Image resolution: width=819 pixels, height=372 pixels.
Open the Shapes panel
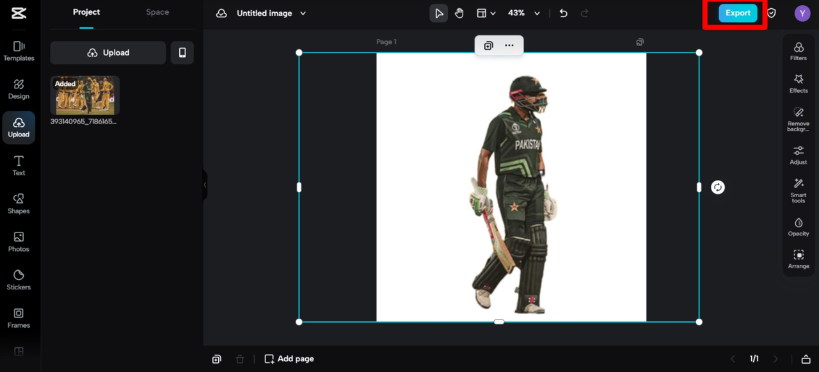click(x=19, y=204)
